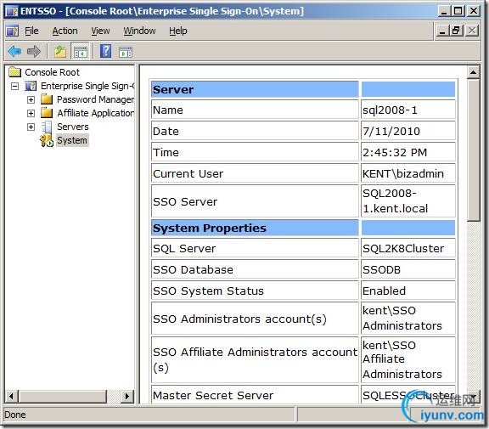Click the System Properties section header

tap(255, 228)
